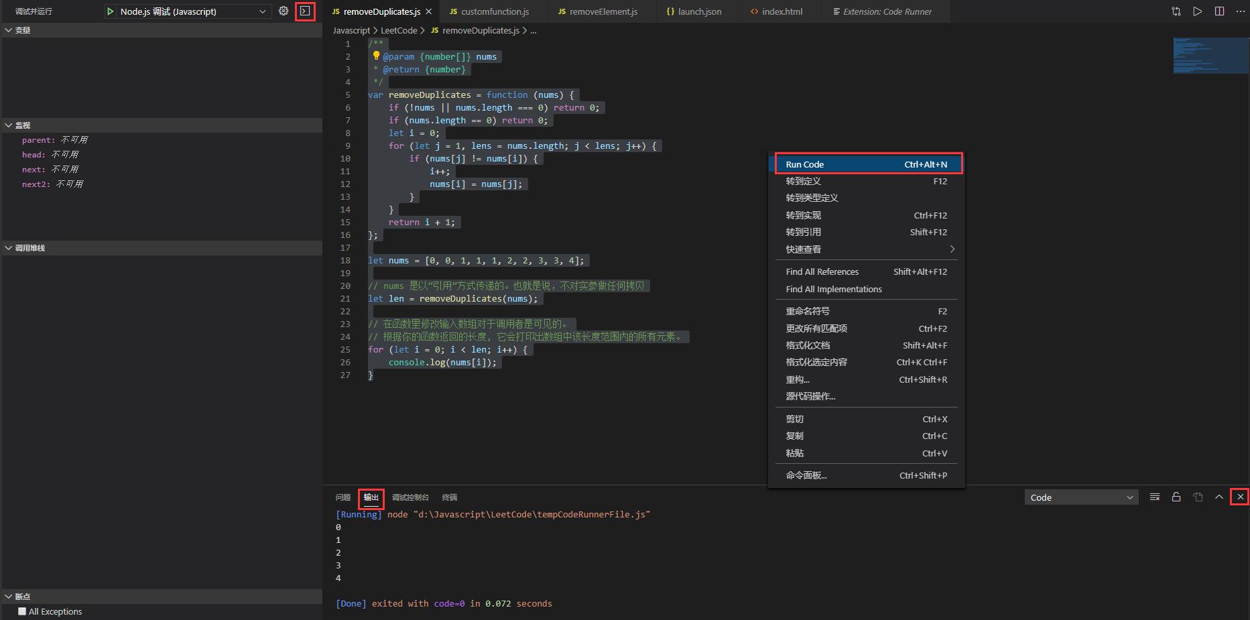
Task: Collapse the 调用堆栈 section
Action: [8, 248]
